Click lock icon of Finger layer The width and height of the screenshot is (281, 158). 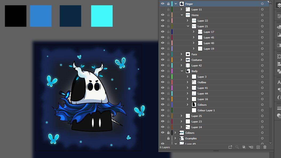coord(168,4)
